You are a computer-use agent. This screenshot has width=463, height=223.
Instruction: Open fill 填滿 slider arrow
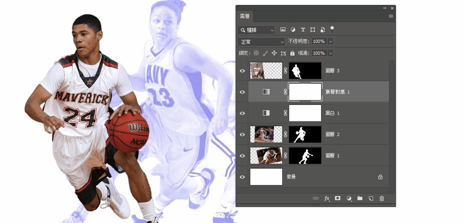click(330, 54)
